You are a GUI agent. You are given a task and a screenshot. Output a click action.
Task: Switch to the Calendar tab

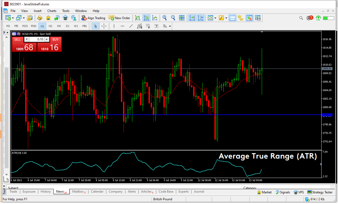(x=97, y=192)
